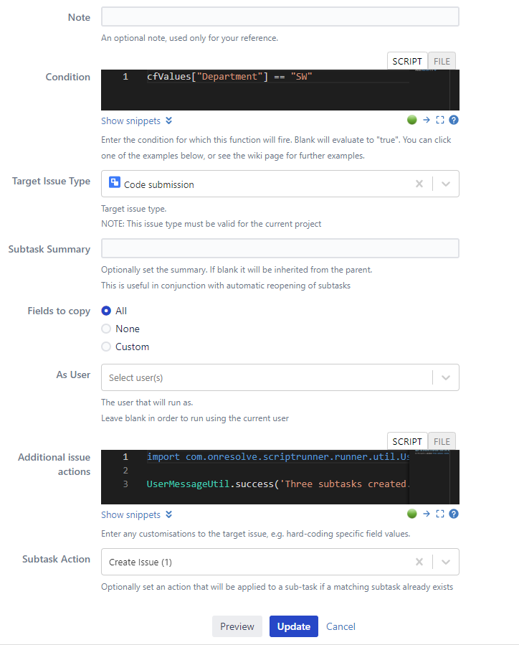Viewport: 519px width, 645px height.
Task: Click the Subtask Summary input field
Action: (x=280, y=248)
